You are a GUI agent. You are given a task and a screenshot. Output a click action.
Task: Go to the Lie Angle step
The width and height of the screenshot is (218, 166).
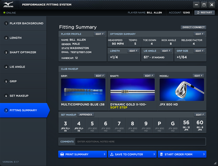click(x=23, y=67)
